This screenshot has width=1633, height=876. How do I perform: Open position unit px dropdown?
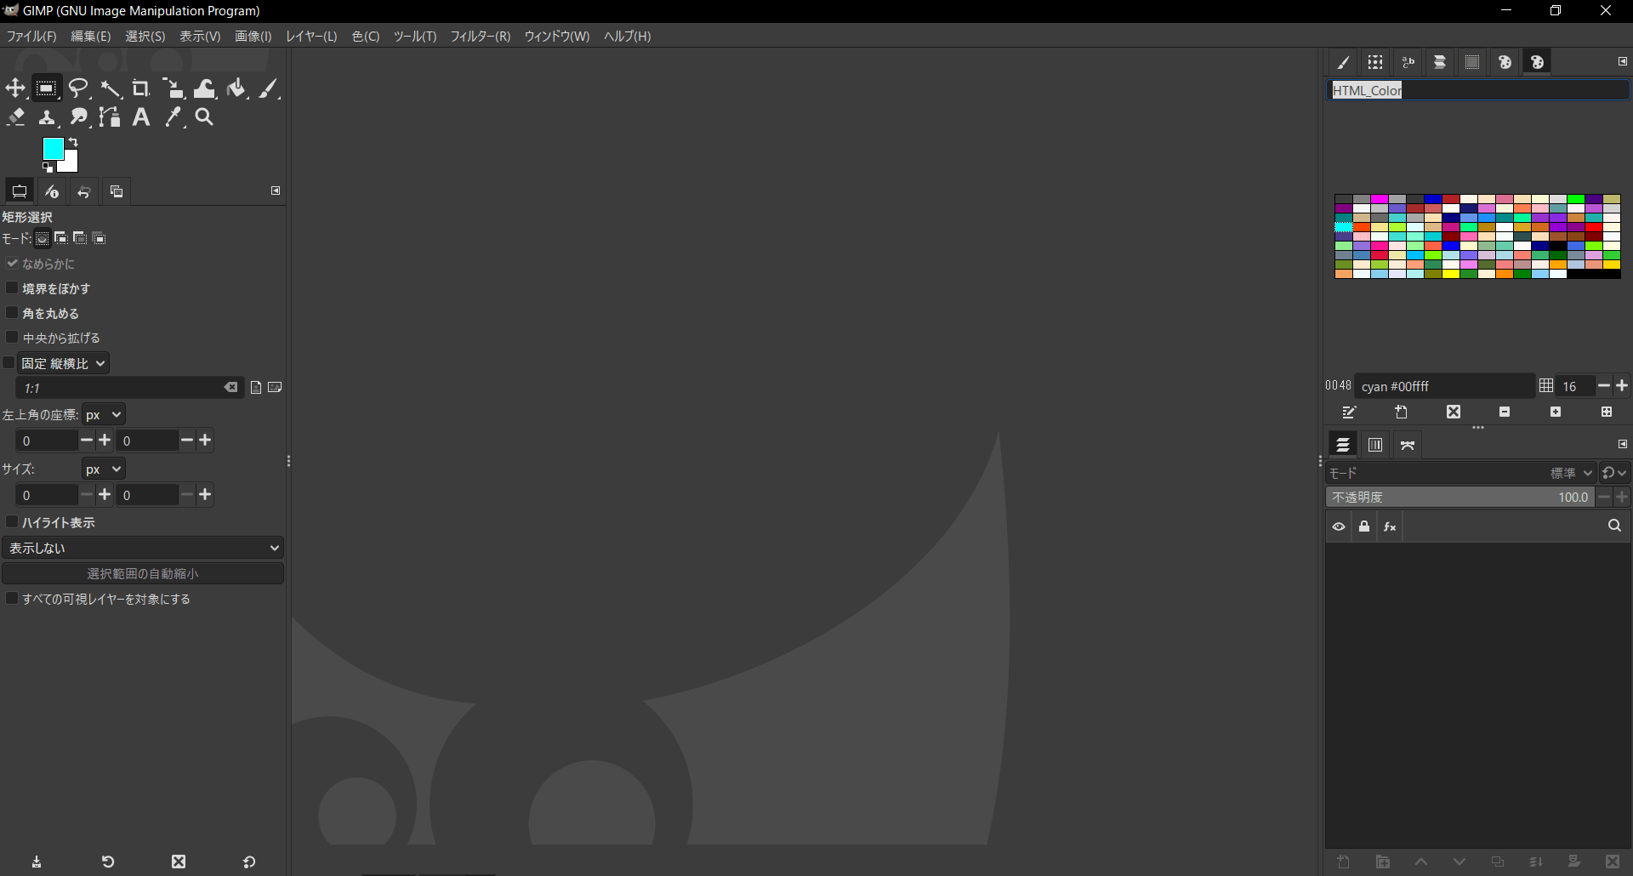click(104, 414)
